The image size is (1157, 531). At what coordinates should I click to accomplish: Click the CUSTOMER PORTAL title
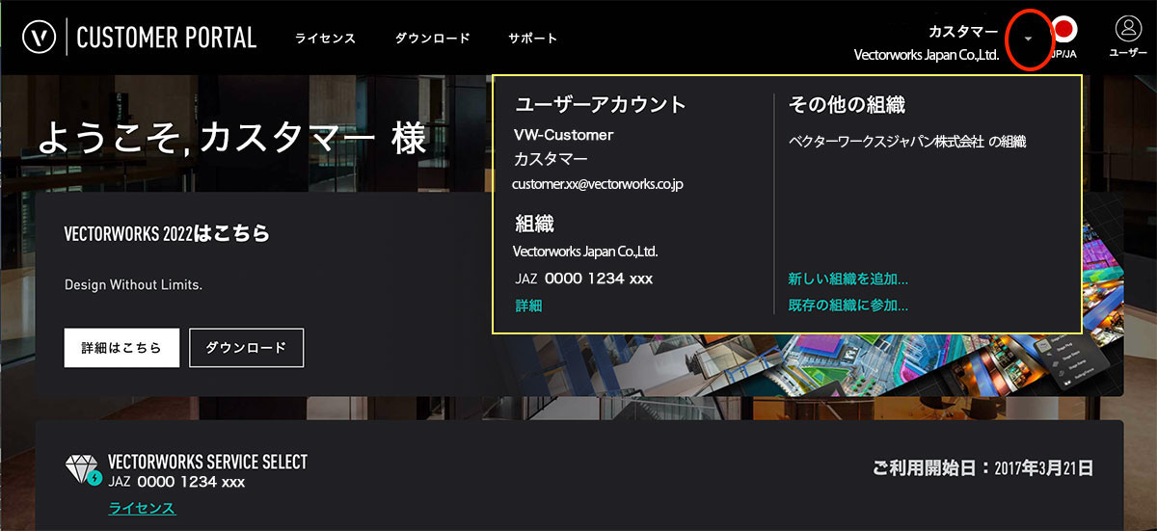(167, 39)
